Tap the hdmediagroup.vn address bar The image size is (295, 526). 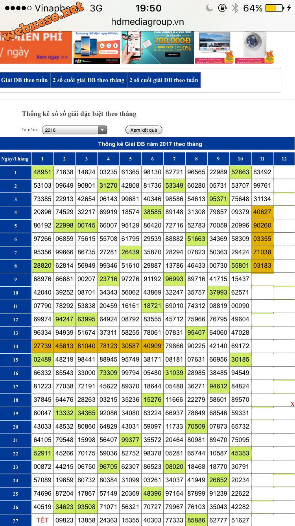point(147,22)
